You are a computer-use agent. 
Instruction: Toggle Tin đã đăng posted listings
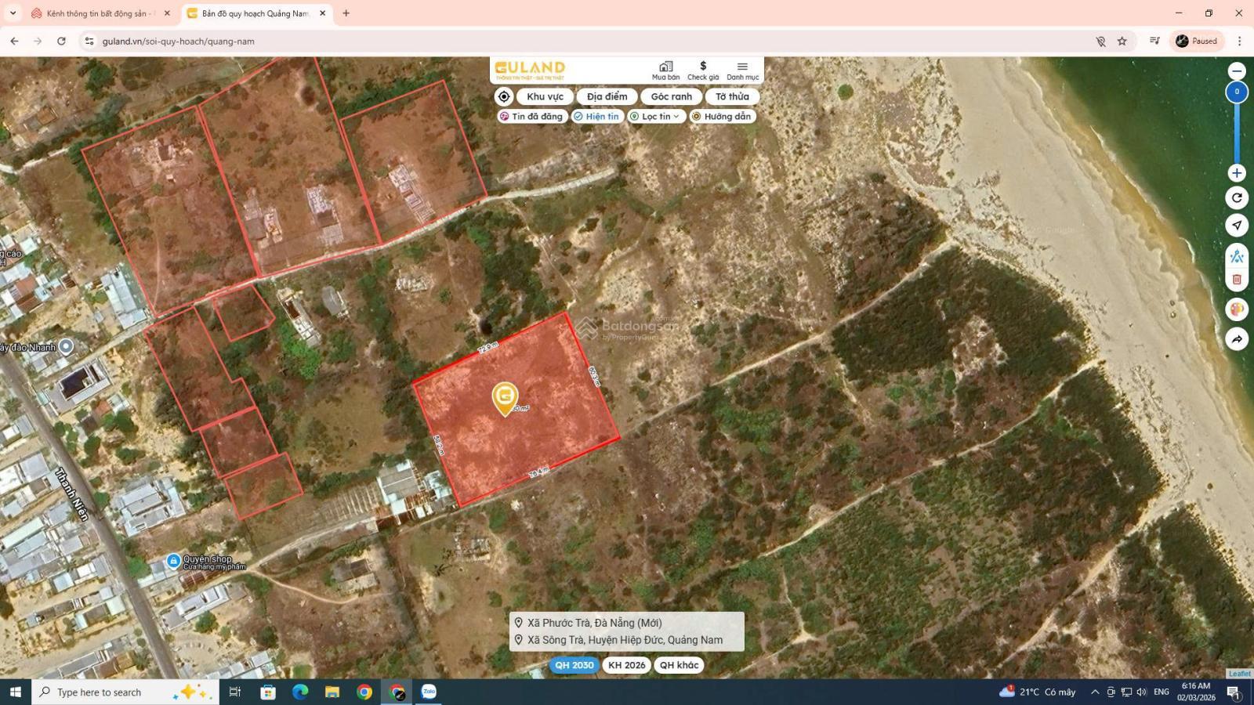click(x=531, y=117)
